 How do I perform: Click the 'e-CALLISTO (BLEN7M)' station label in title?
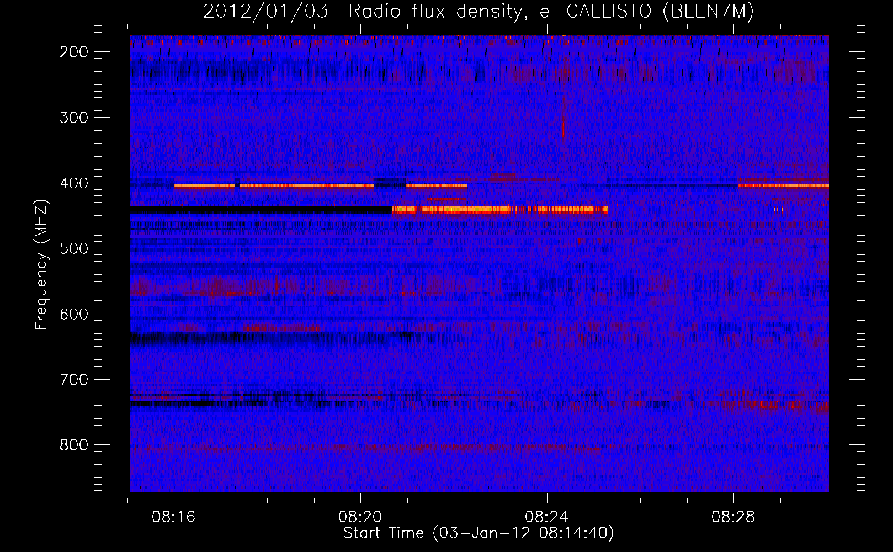click(x=646, y=12)
